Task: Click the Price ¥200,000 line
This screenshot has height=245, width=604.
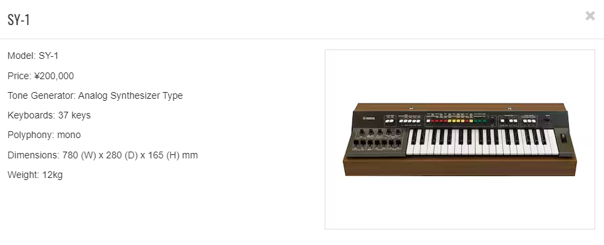Action: [x=41, y=76]
